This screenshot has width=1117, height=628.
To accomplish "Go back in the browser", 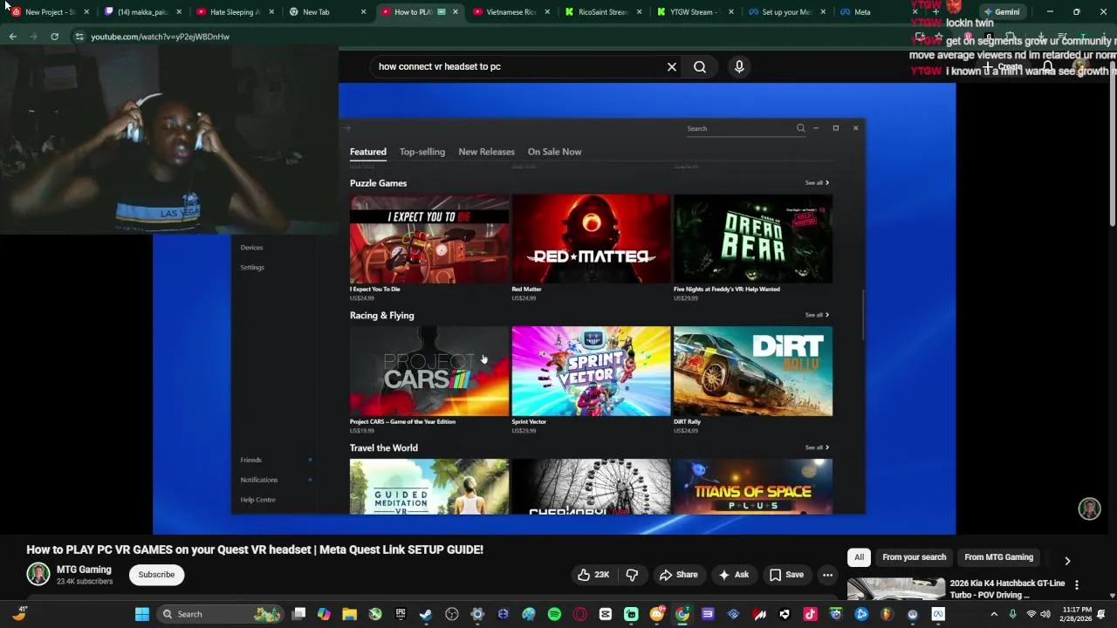I will tap(12, 37).
